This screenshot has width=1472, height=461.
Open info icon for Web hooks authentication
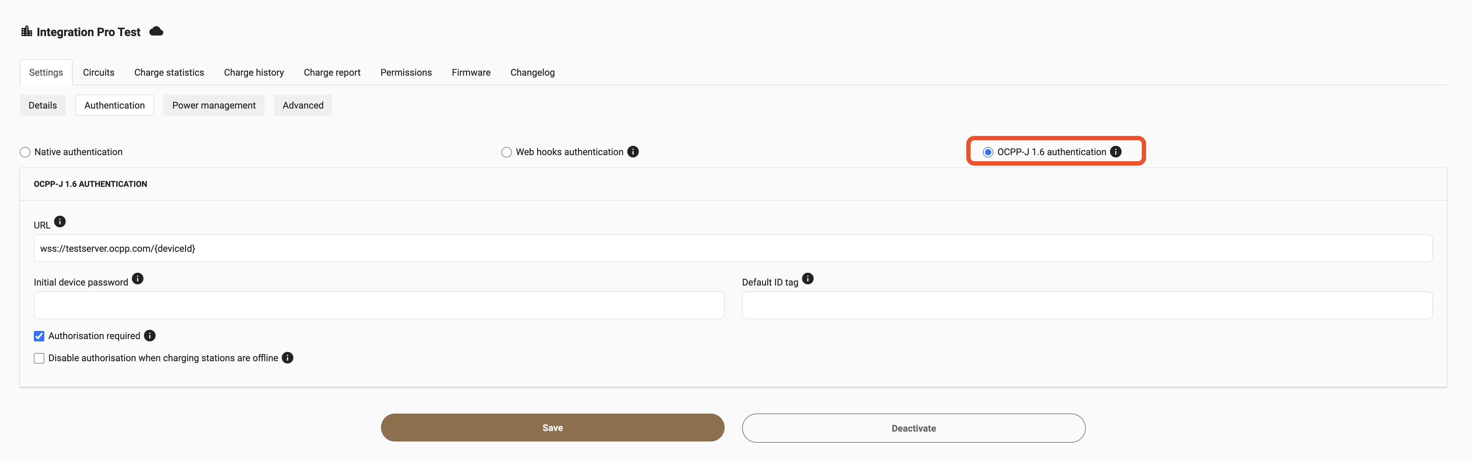pyautogui.click(x=633, y=152)
